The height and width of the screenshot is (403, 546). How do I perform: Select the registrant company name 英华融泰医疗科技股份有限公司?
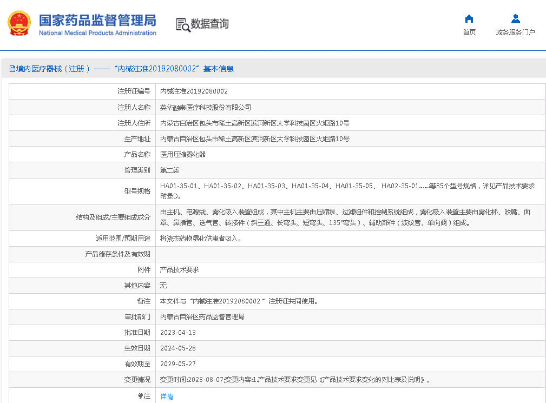tap(205, 108)
